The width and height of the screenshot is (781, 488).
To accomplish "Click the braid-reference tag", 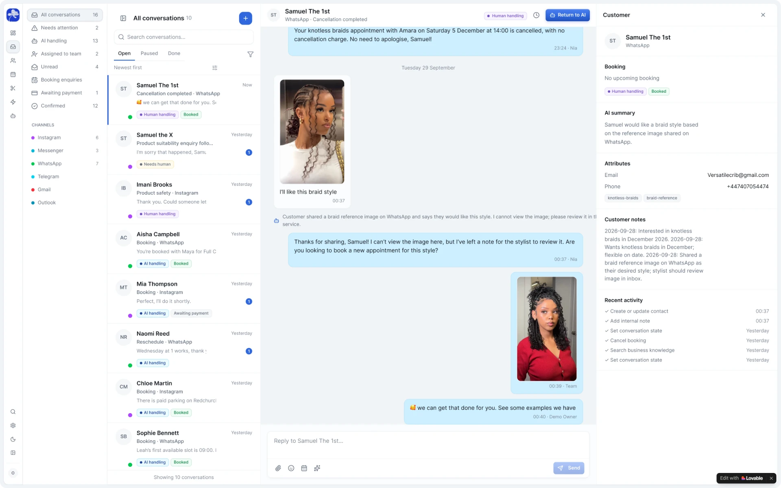I will pos(662,198).
